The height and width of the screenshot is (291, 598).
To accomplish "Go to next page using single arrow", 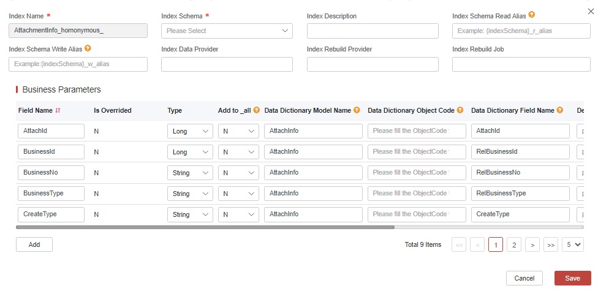I will point(533,245).
